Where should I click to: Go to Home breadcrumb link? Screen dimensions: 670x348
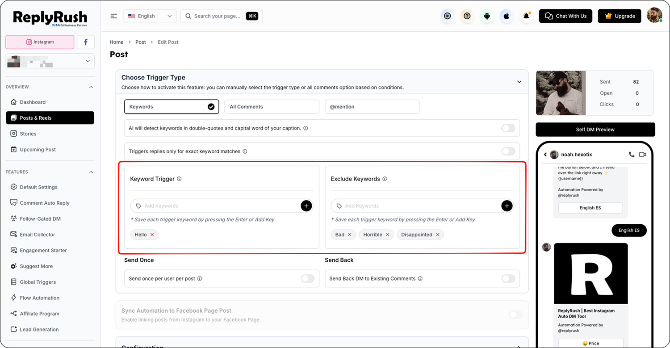(x=117, y=42)
